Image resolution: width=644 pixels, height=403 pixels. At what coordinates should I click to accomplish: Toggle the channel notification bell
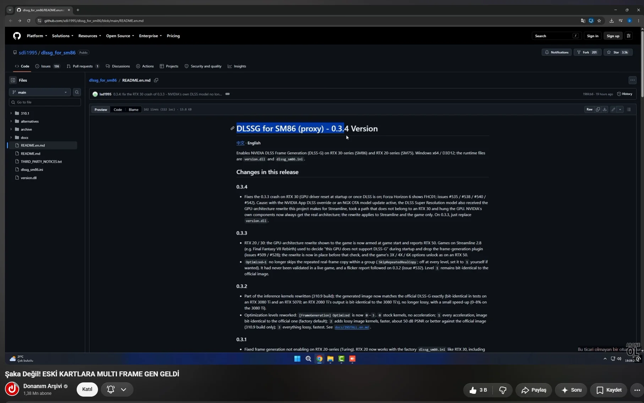pos(111,389)
